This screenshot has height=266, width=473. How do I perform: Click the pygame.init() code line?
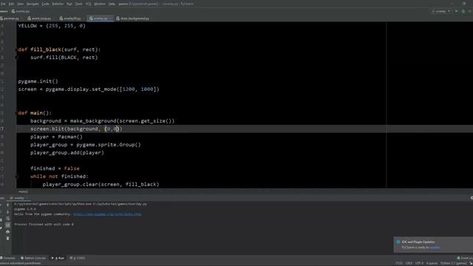tap(38, 81)
